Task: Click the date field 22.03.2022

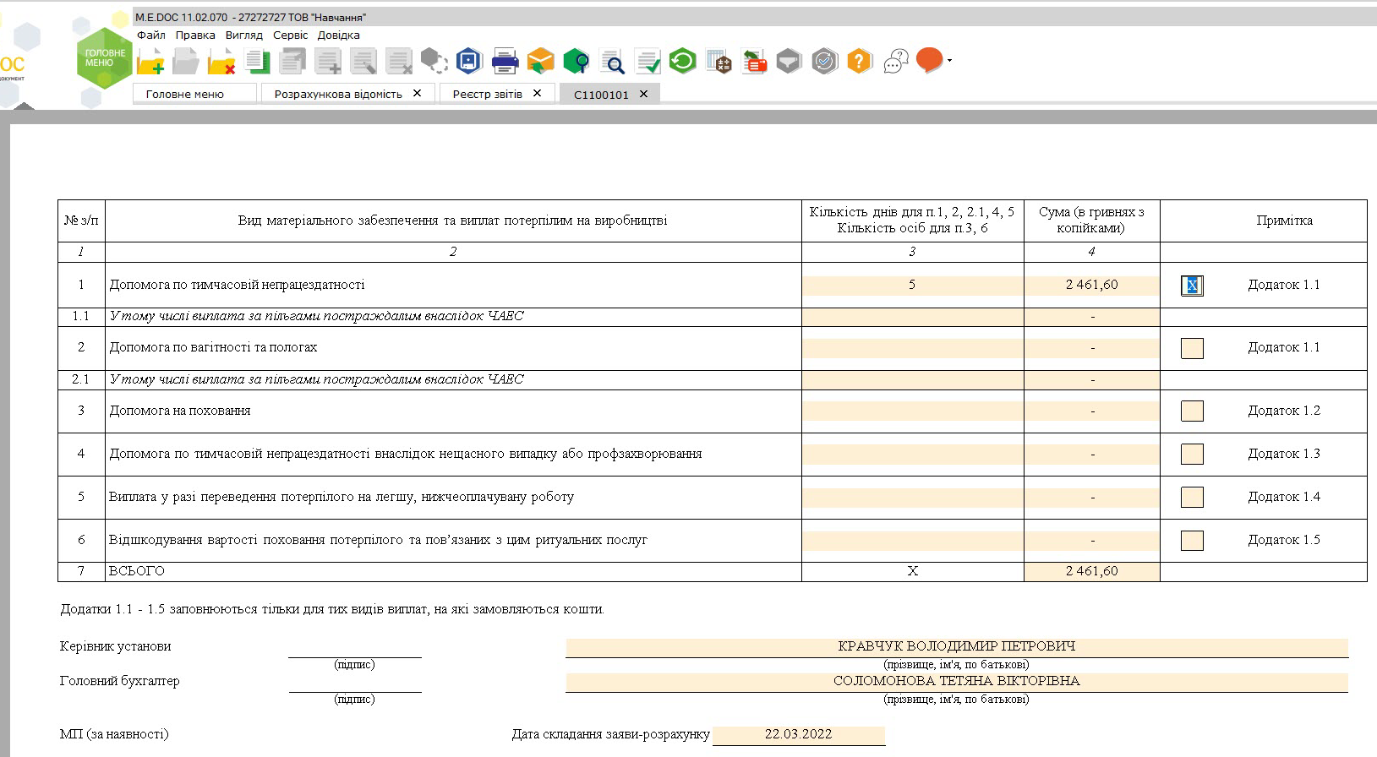Action: pyautogui.click(x=799, y=734)
